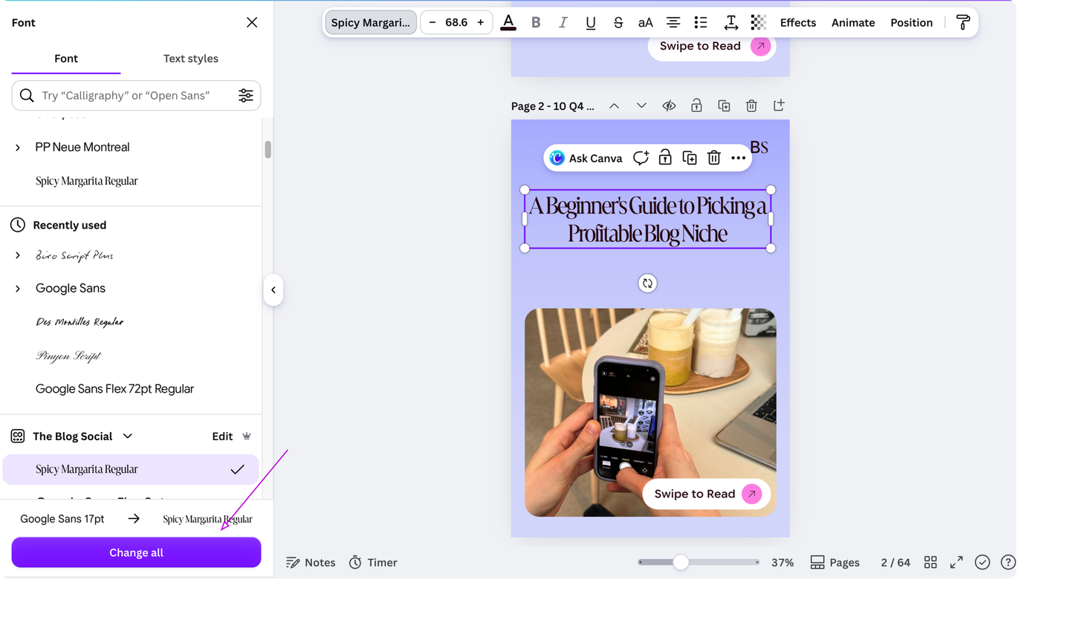Edit The Blog Social brand fonts

point(222,436)
